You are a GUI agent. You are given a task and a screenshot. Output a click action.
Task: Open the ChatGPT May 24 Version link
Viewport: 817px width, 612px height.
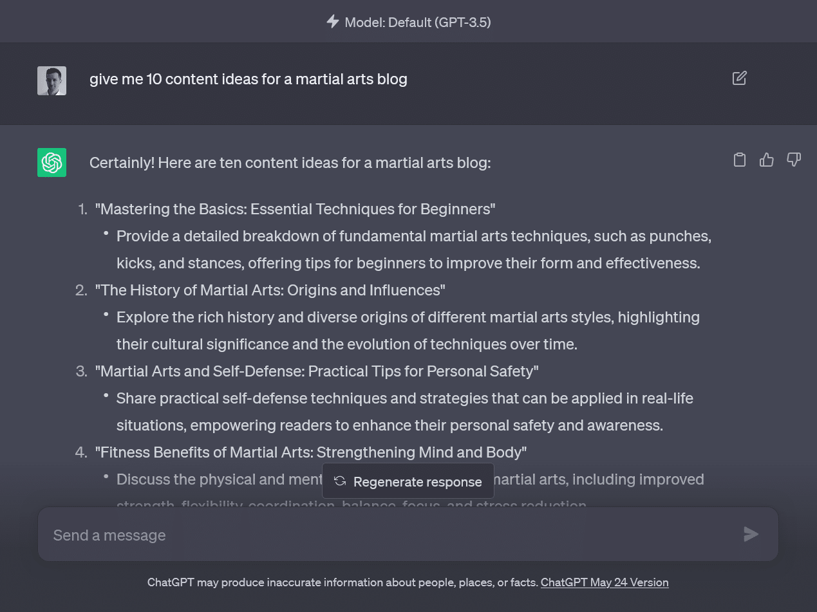(x=604, y=582)
